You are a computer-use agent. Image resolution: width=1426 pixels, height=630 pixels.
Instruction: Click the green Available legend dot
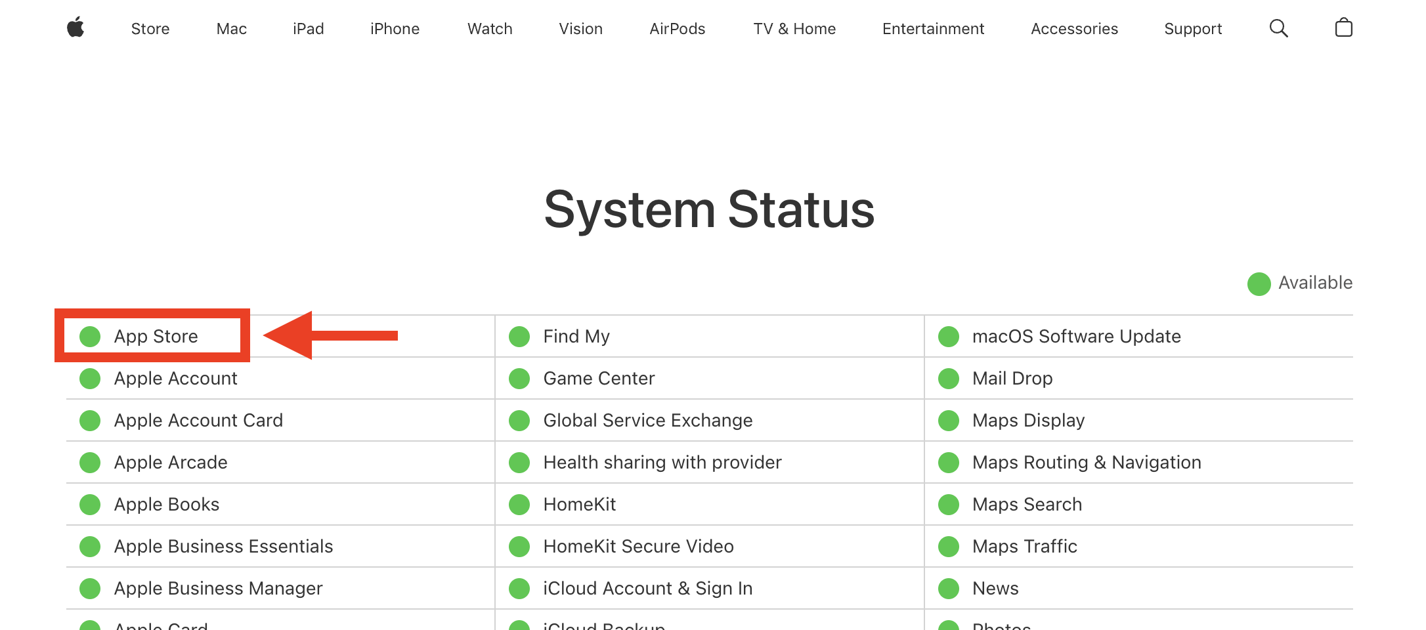click(x=1259, y=283)
